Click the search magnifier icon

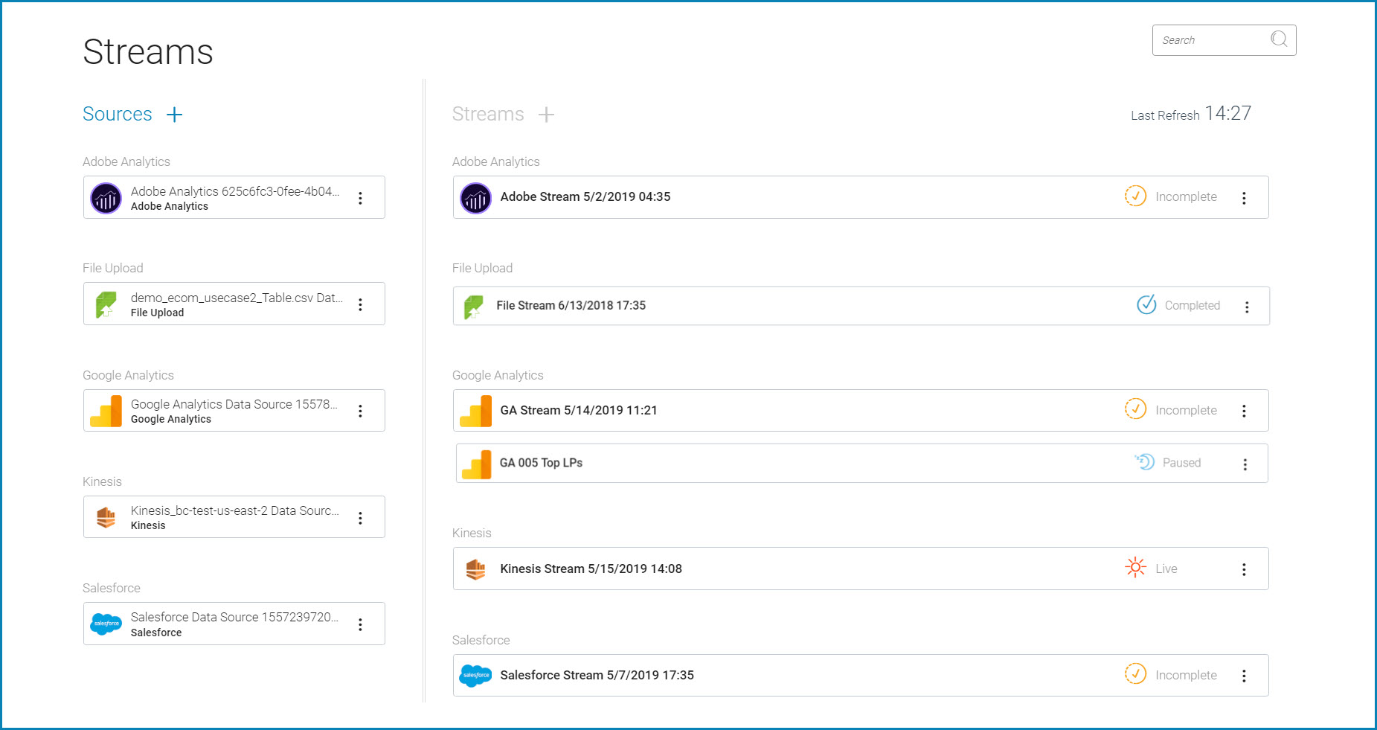pos(1279,39)
